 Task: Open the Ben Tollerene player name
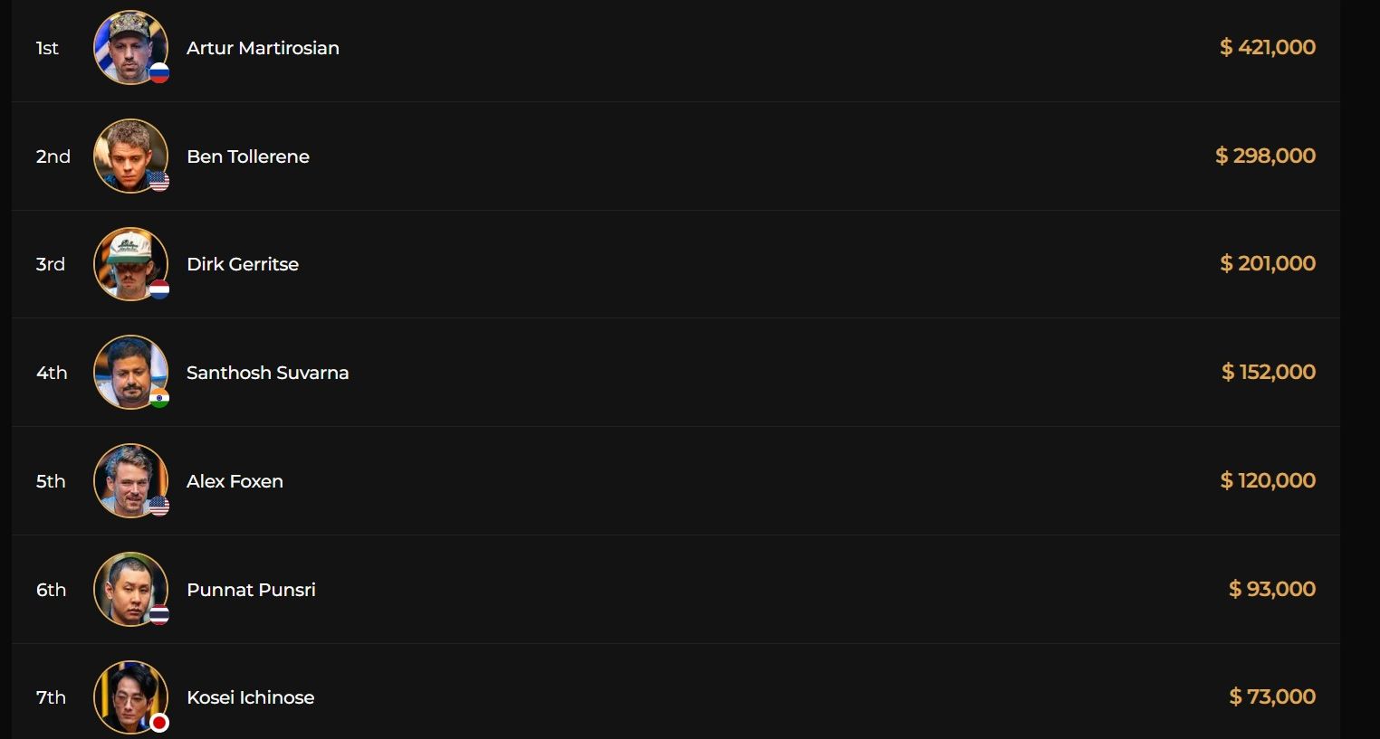pos(248,156)
